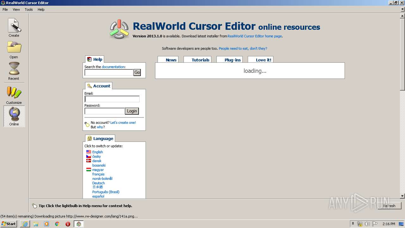
Task: Launch media player from taskbar
Action: tap(47, 224)
